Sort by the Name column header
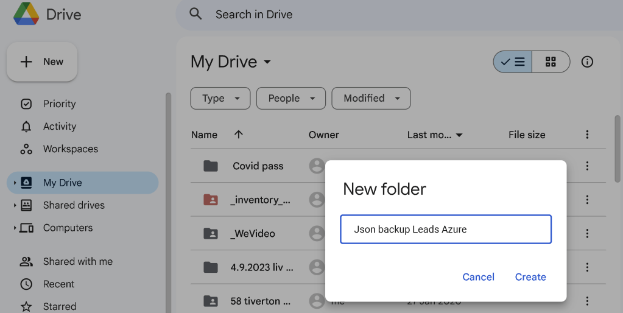 [204, 135]
